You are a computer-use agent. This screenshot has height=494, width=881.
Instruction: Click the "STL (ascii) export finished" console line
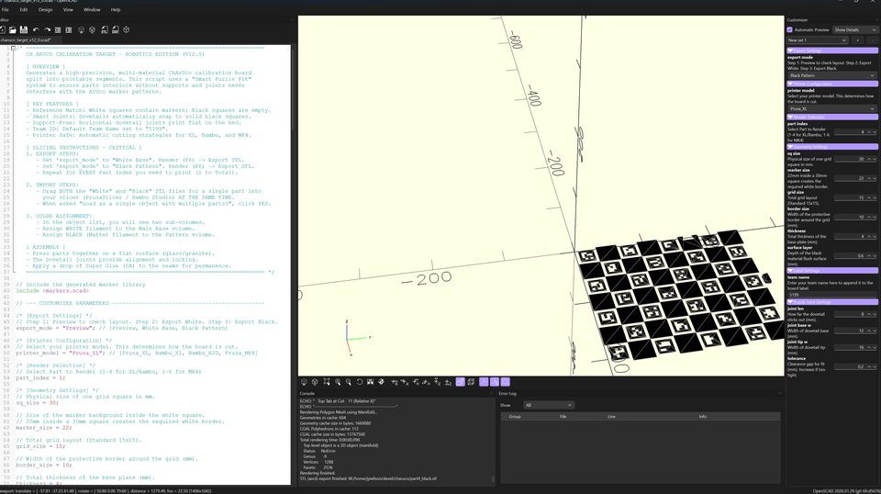368,478
